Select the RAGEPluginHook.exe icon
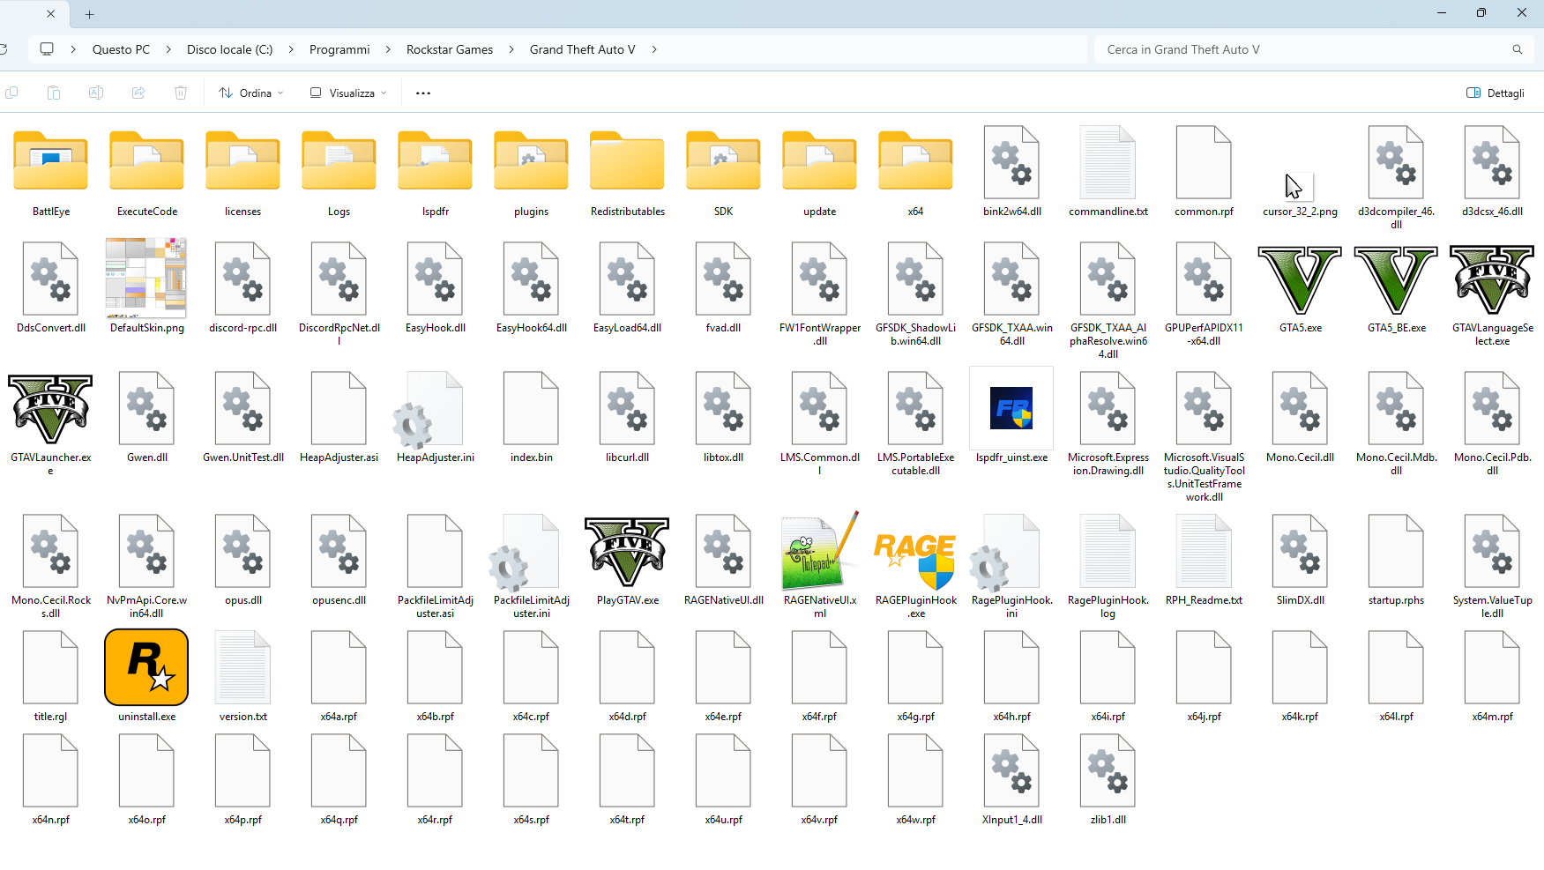This screenshot has width=1544, height=870. click(x=915, y=561)
